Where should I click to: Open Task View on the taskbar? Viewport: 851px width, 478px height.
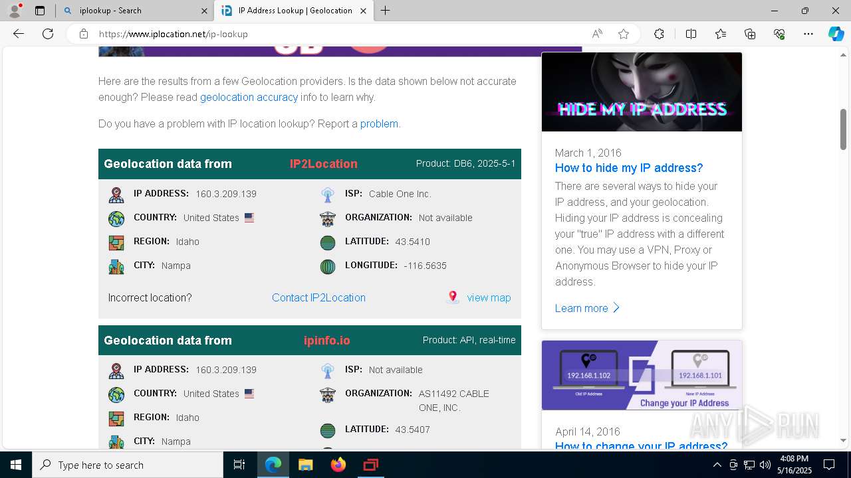coord(239,465)
